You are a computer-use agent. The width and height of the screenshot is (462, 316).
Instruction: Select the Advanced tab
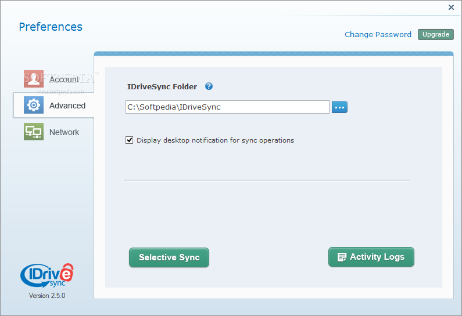pyautogui.click(x=54, y=105)
